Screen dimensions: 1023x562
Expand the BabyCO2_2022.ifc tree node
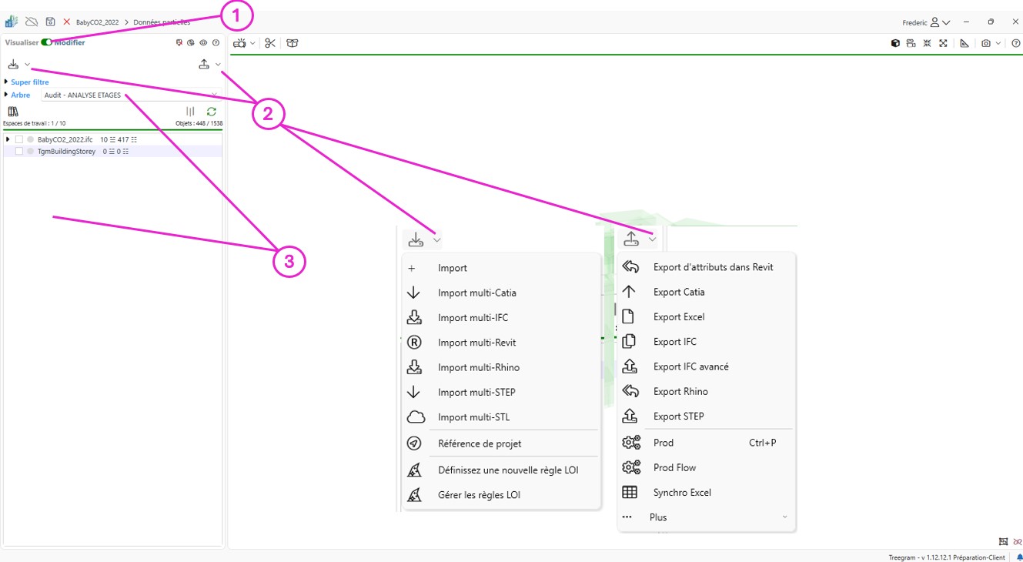click(x=8, y=139)
